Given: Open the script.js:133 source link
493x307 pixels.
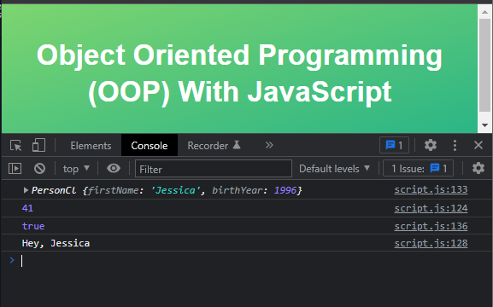Looking at the screenshot, I should [x=431, y=189].
